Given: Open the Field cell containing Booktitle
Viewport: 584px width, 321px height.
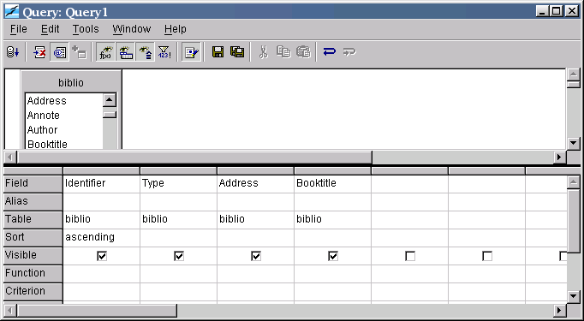Looking at the screenshot, I should click(332, 183).
